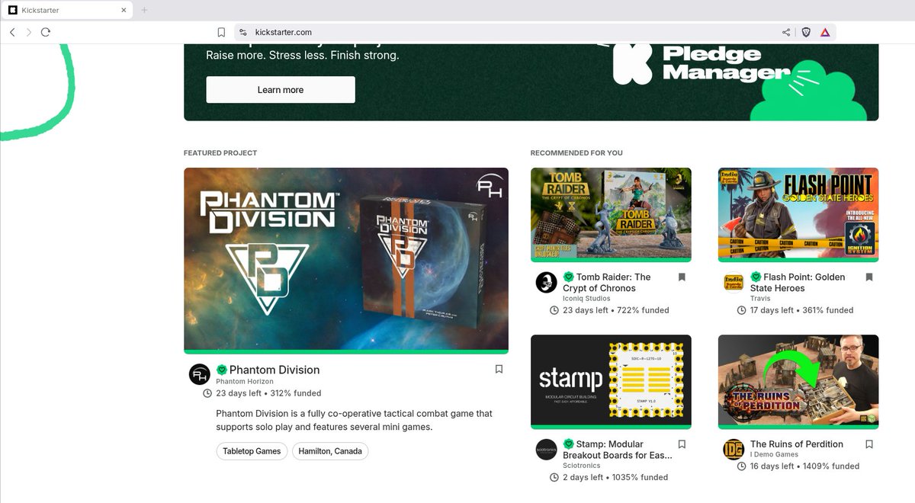Screen dimensions: 915x503
Task: Click the Indie Boards creator avatar
Action: click(x=734, y=282)
